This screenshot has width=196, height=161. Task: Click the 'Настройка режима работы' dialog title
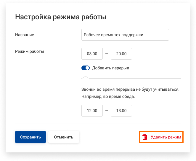pos(61,17)
